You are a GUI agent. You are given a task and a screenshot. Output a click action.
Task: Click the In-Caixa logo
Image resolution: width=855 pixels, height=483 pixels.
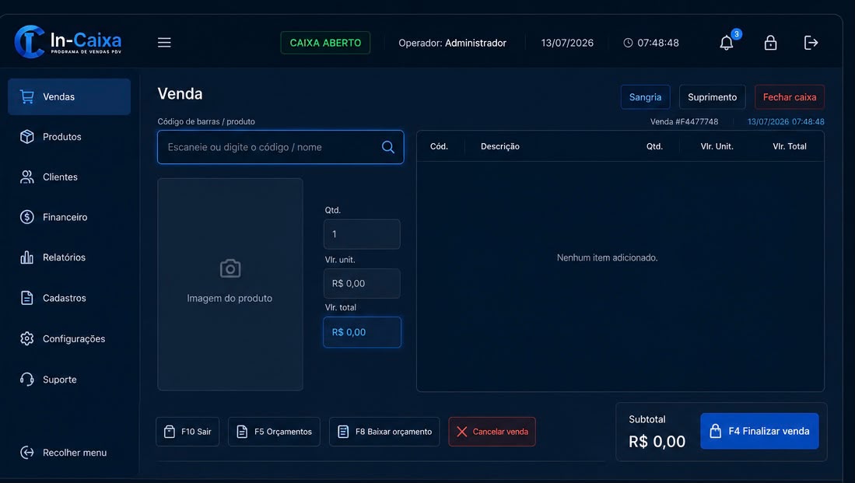(x=68, y=41)
